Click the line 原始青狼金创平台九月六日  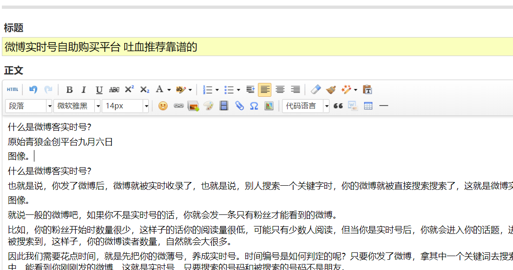[x=60, y=142]
